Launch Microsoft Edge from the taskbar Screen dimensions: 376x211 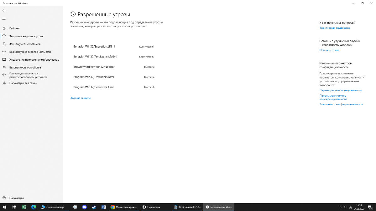coord(34,207)
